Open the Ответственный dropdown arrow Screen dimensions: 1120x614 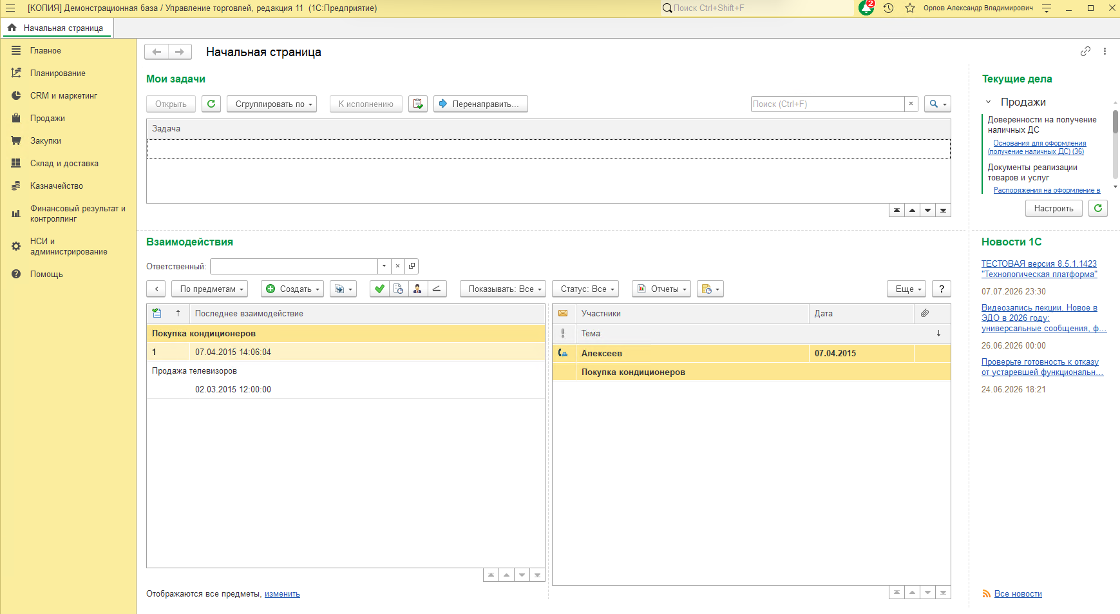(x=384, y=266)
